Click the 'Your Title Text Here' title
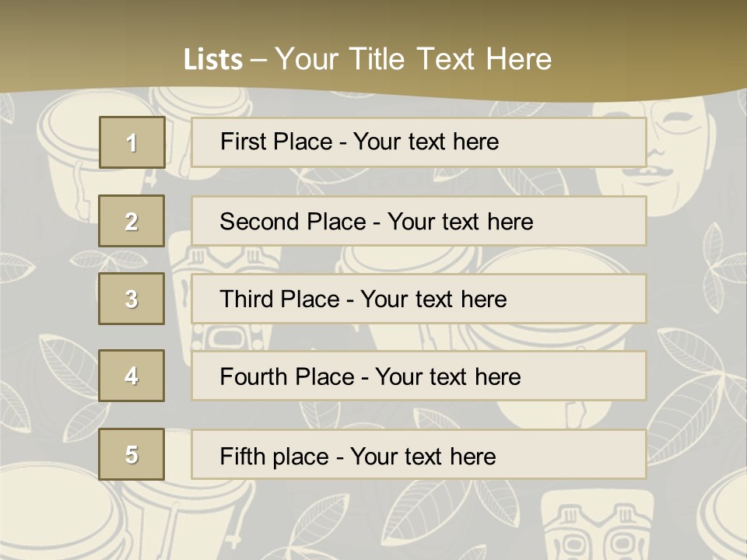The image size is (747, 560). [412, 59]
